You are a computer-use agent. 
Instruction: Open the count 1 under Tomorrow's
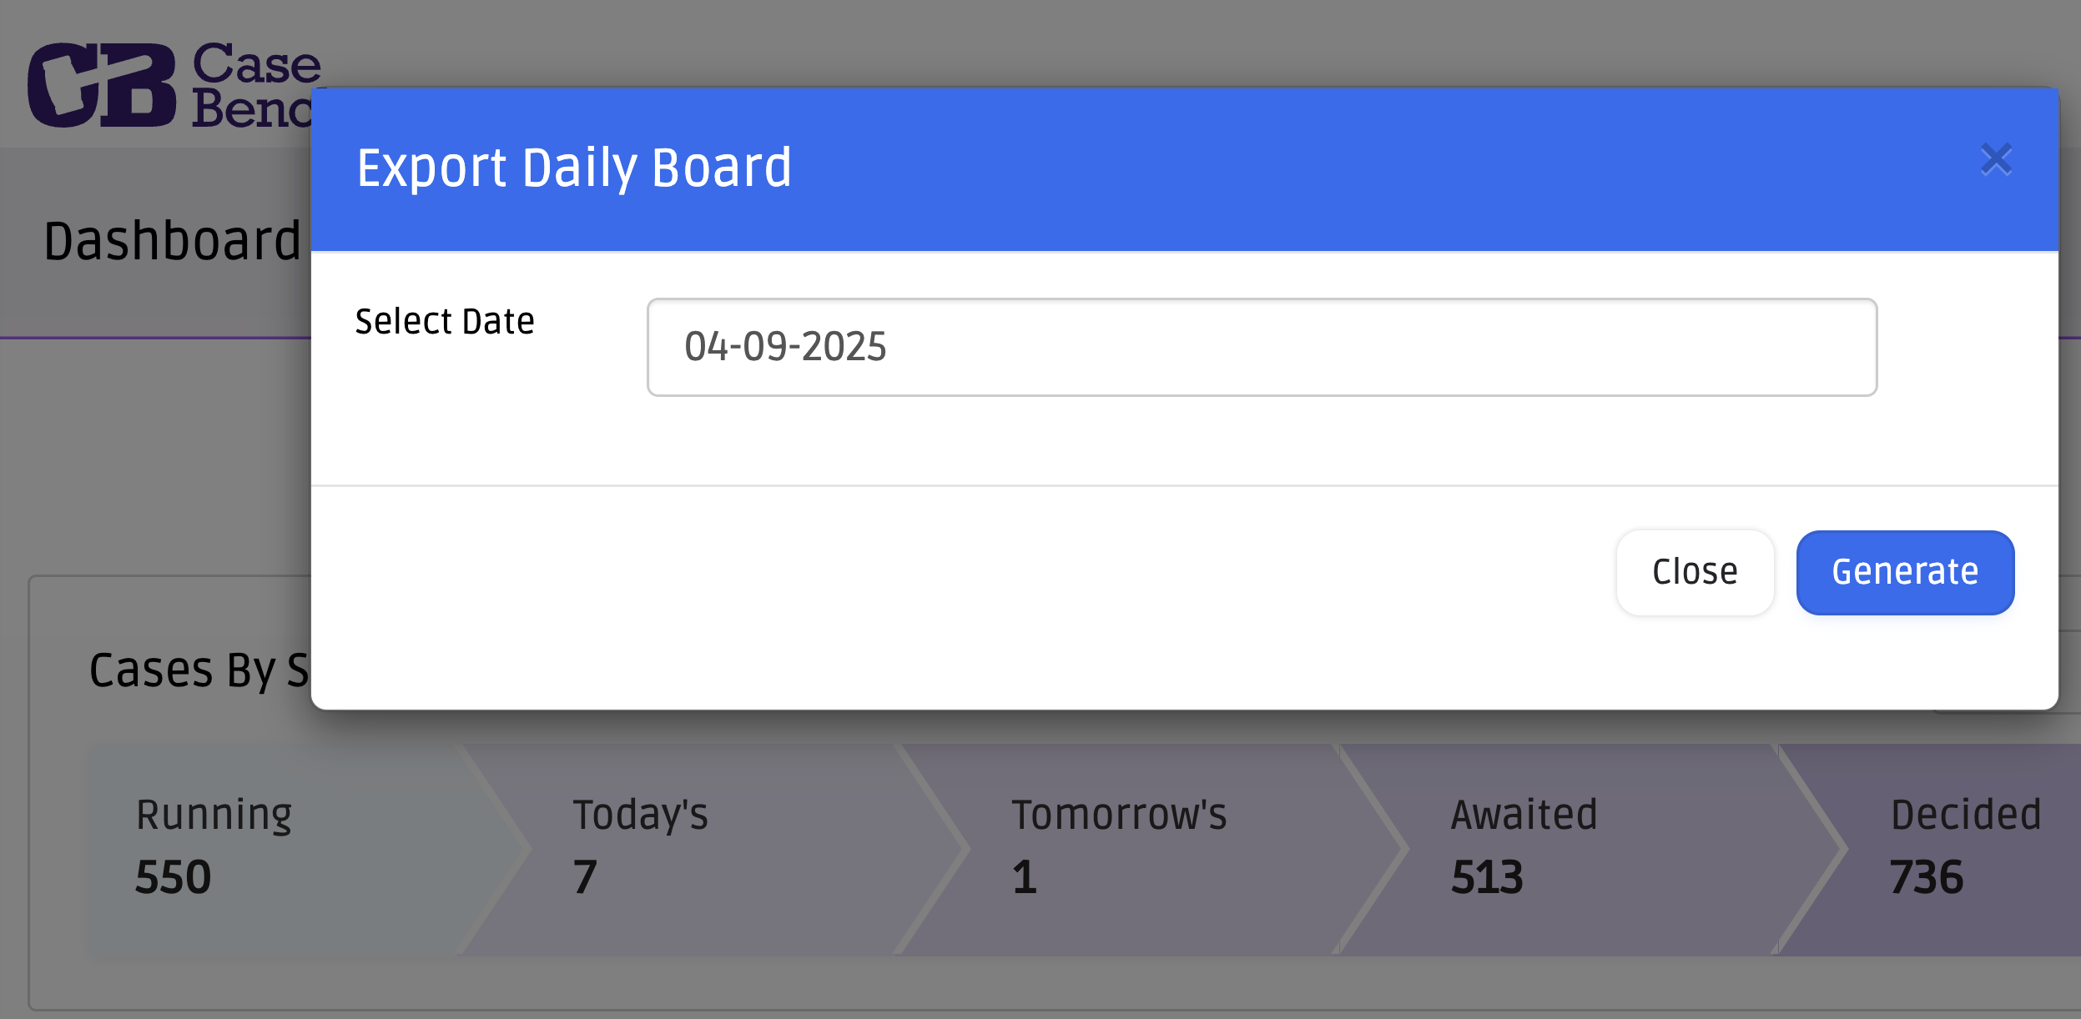pyautogui.click(x=1024, y=877)
